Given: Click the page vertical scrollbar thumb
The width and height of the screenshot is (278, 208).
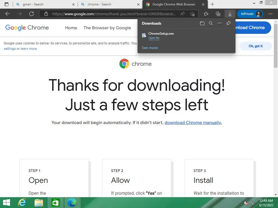Looking at the screenshot, I should 276,45.
